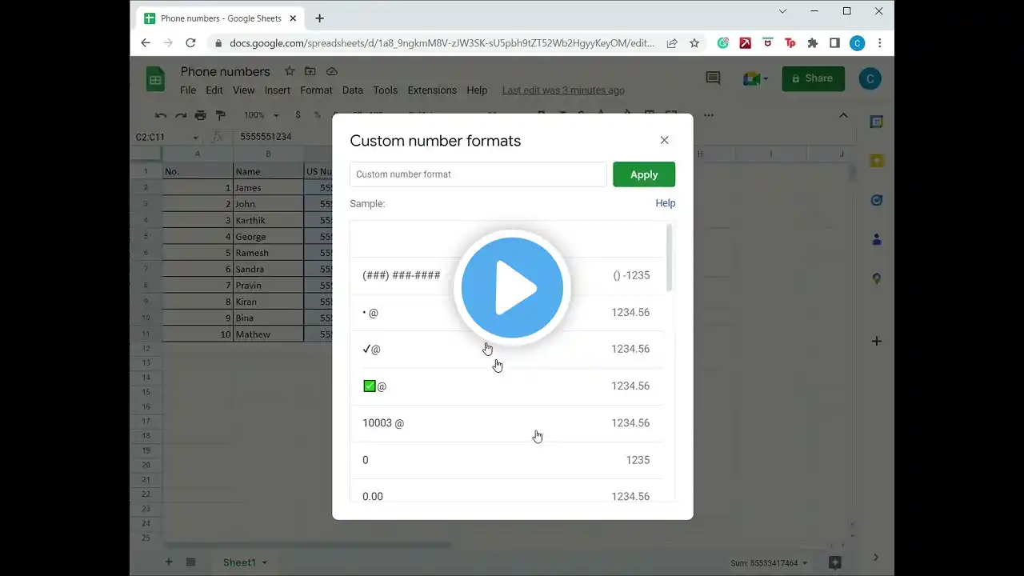The width and height of the screenshot is (1024, 576).
Task: Add a new sheet with the plus icon
Action: (x=169, y=562)
